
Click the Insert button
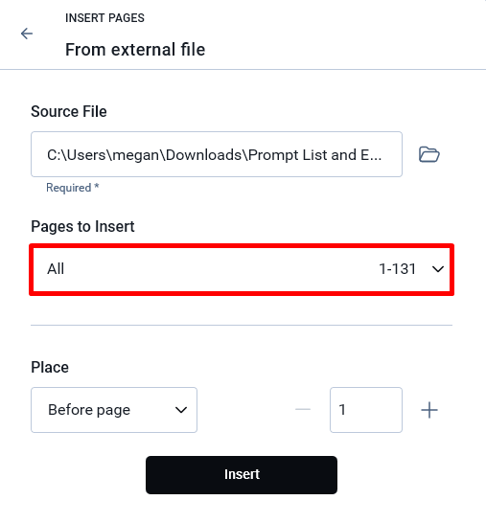[x=242, y=475]
